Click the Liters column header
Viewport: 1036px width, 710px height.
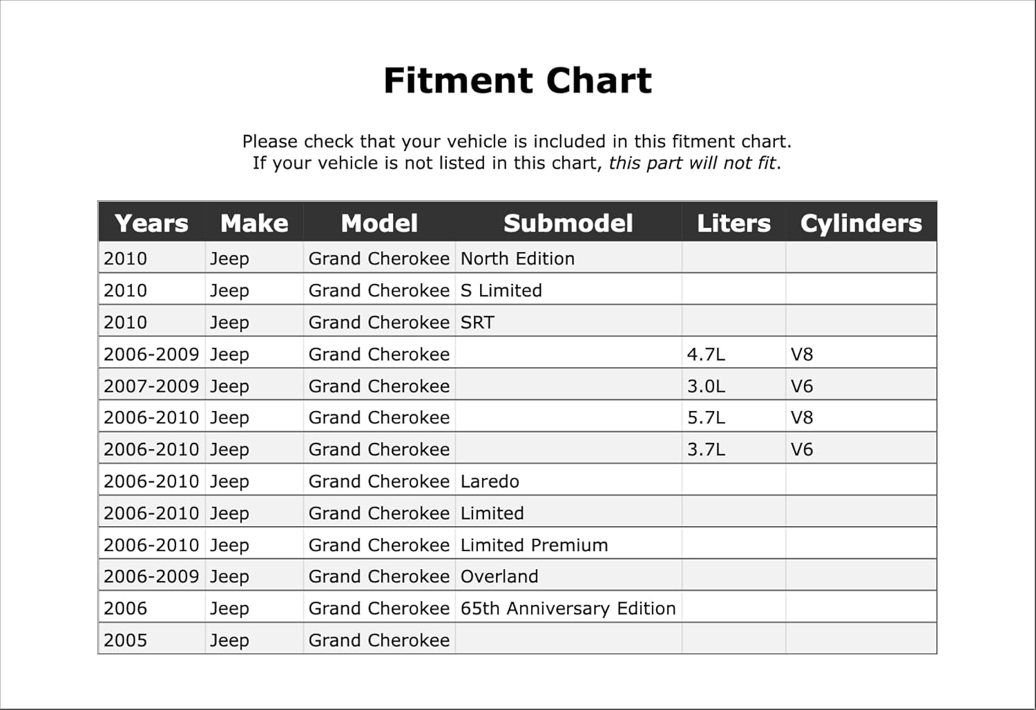click(x=733, y=223)
